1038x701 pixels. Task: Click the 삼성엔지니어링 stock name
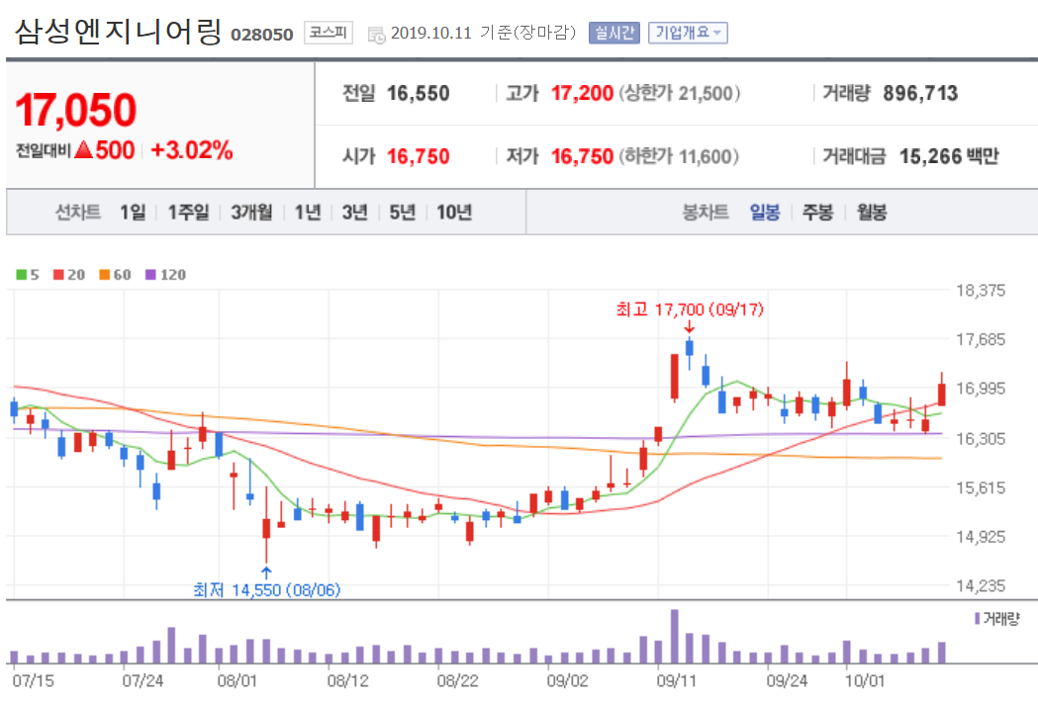tap(118, 31)
